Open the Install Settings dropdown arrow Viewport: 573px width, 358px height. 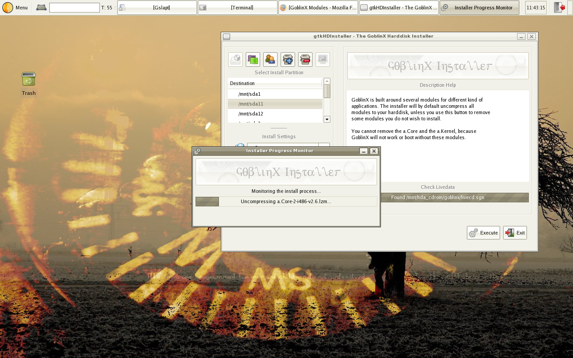(x=324, y=145)
